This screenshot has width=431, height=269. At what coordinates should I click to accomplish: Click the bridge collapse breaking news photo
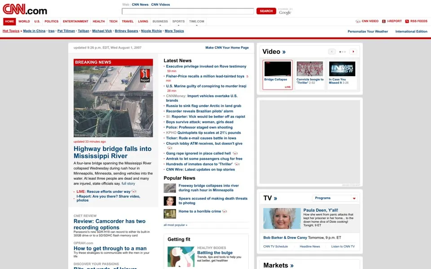pos(113,101)
